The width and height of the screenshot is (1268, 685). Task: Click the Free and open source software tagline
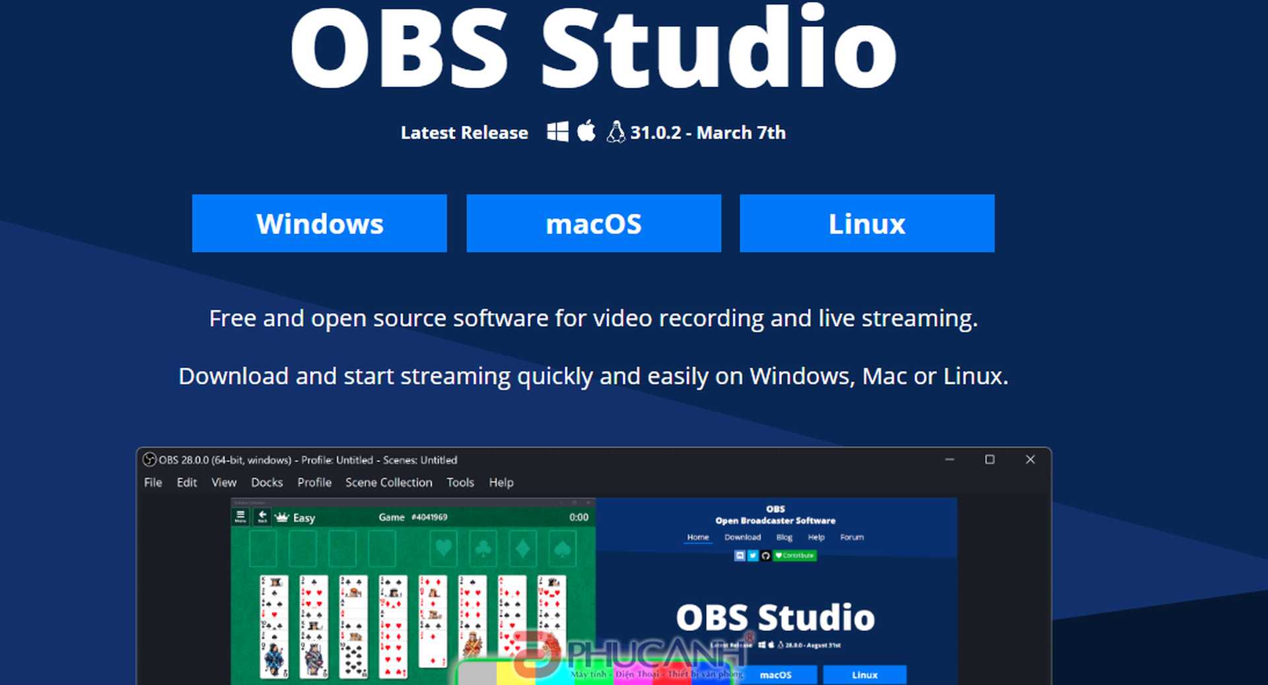pos(593,319)
